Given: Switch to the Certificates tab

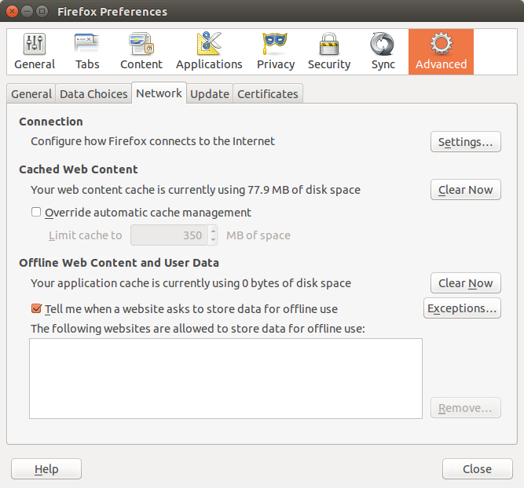Looking at the screenshot, I should pos(268,94).
